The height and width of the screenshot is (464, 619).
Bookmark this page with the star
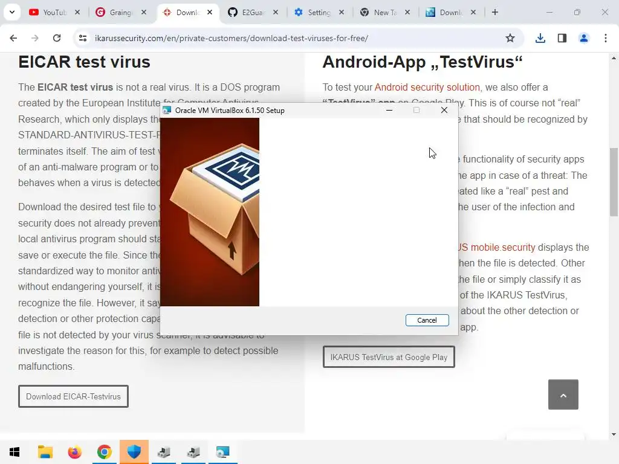(510, 38)
